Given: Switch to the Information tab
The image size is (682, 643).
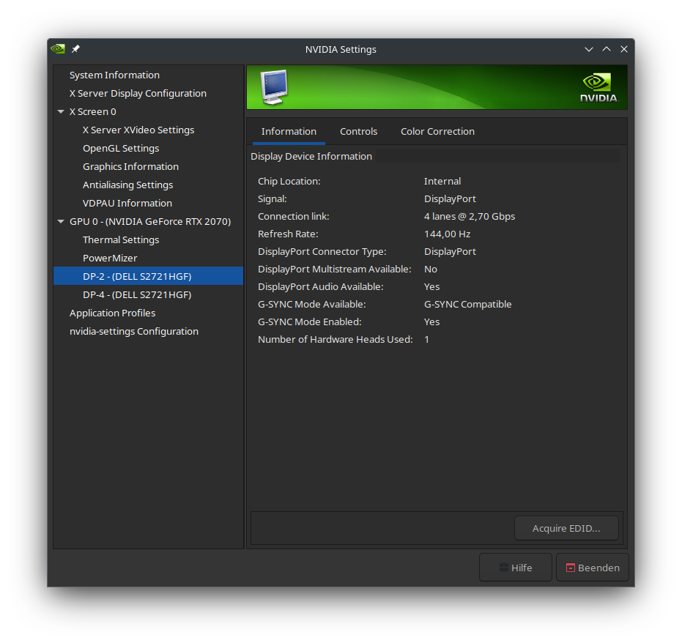Looking at the screenshot, I should (289, 131).
